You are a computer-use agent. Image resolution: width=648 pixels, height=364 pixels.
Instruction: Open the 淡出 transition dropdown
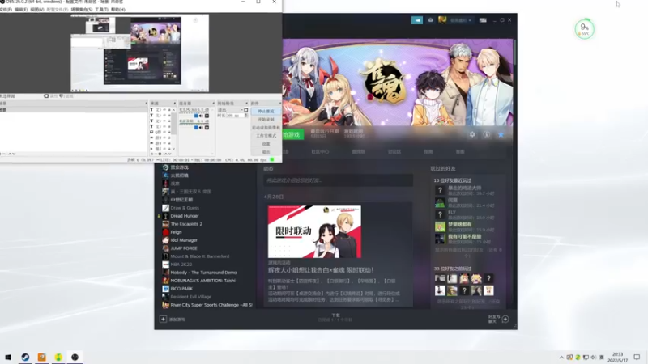(230, 110)
